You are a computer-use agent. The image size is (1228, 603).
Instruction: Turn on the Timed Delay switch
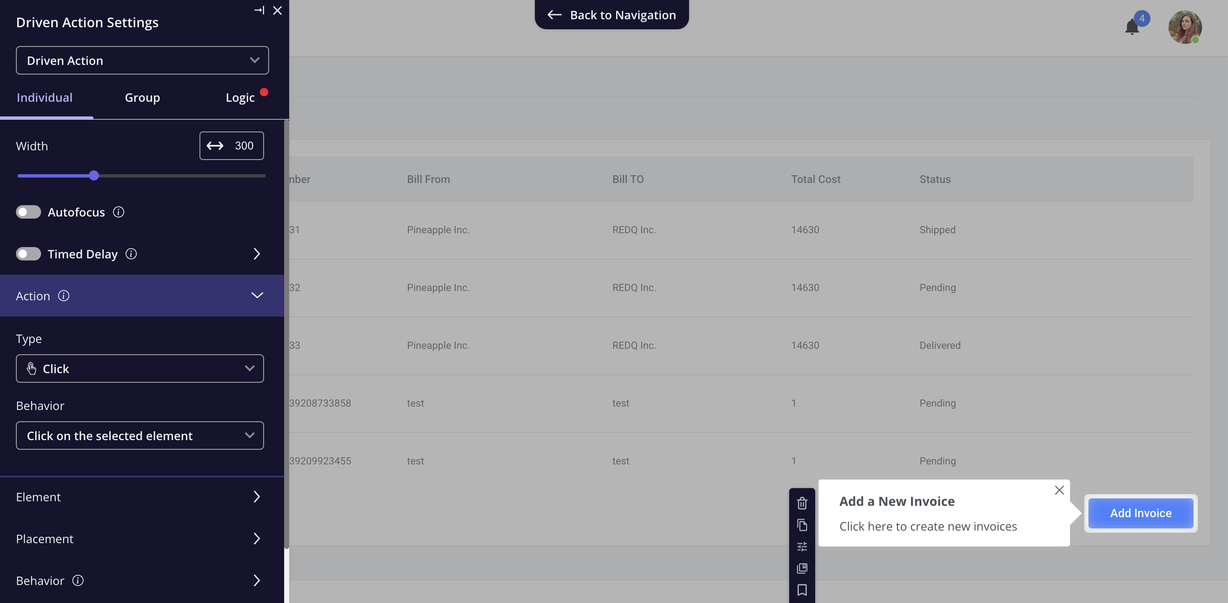28,254
